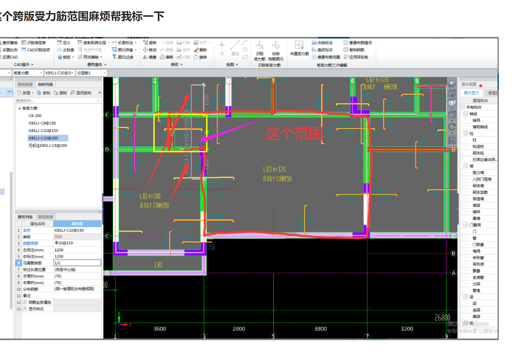Click the 复制到其它层 button
529x364 pixels.
click(x=93, y=43)
